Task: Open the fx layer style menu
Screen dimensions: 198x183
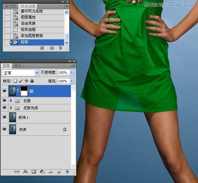Action: coord(26,172)
